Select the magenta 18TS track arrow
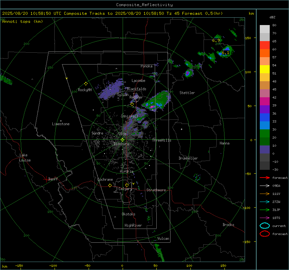This screenshot has height=270, width=289. click(x=265, y=218)
